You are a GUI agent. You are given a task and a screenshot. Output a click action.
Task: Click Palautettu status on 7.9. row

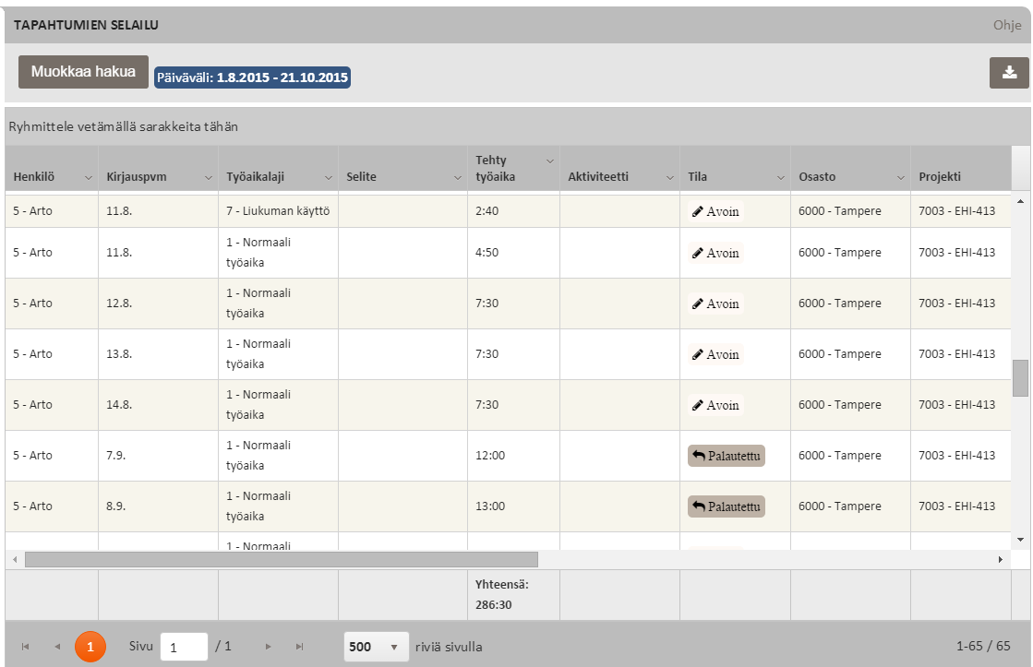point(727,456)
